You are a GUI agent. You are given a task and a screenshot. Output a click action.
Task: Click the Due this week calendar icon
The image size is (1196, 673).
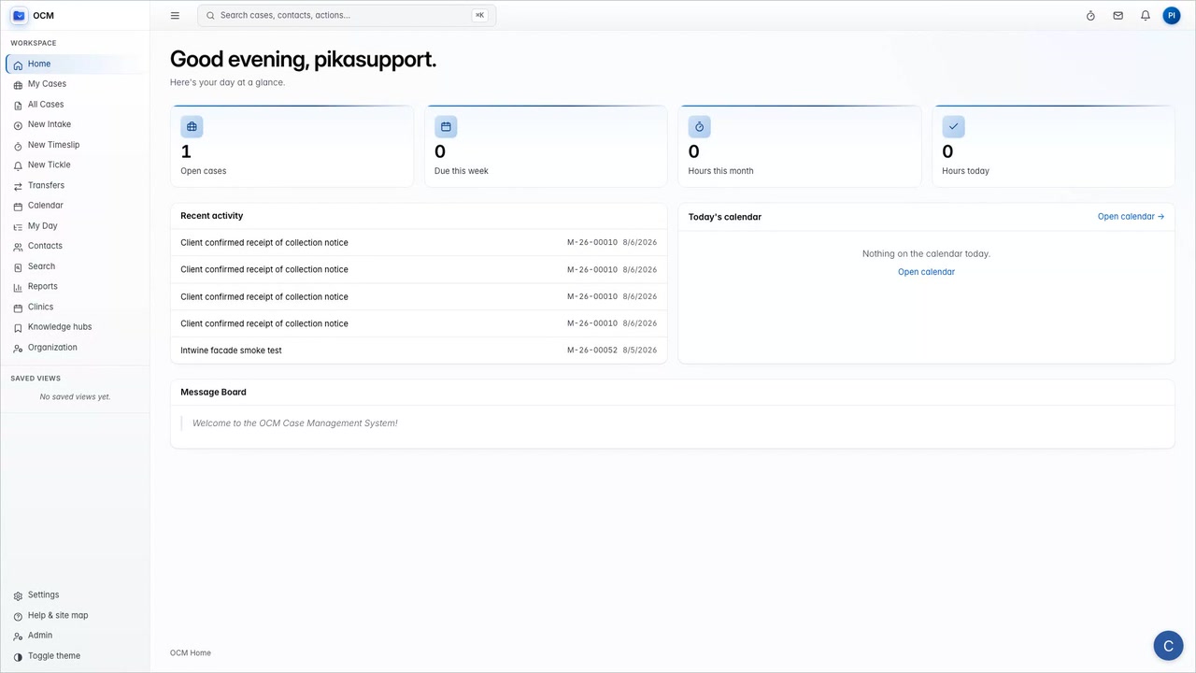(x=446, y=126)
